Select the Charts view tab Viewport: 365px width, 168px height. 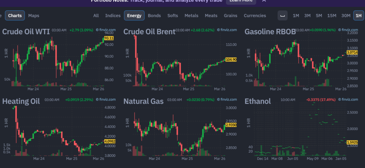15,16
